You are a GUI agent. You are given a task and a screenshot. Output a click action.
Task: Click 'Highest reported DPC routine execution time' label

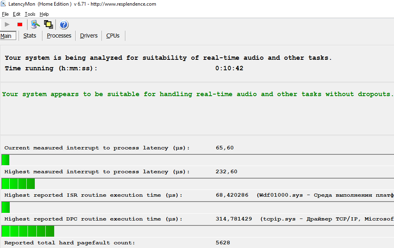point(93,219)
